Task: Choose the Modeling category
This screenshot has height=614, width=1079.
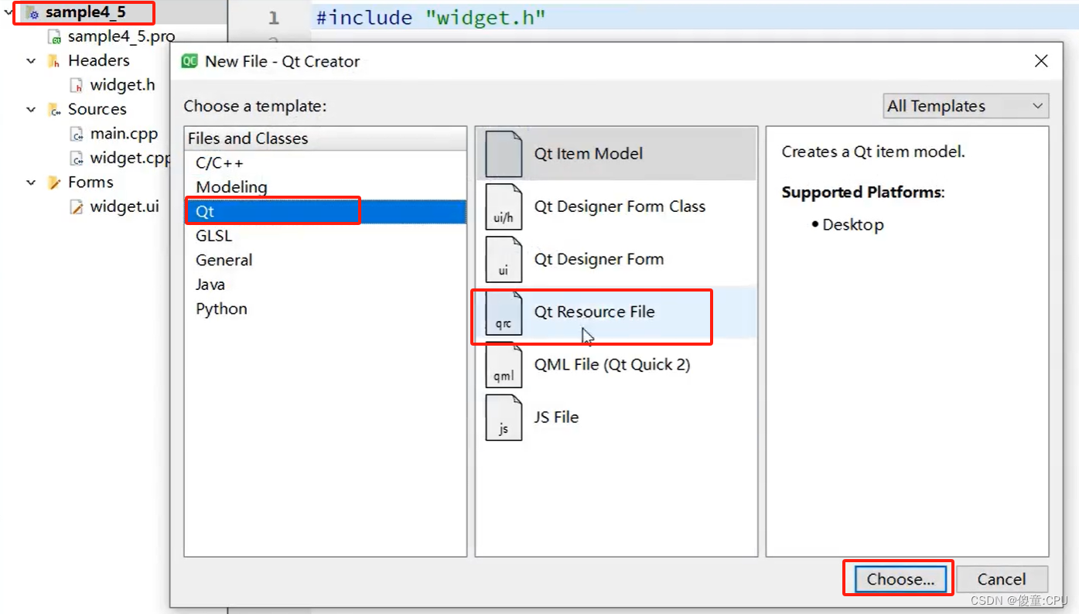Action: click(x=325, y=187)
